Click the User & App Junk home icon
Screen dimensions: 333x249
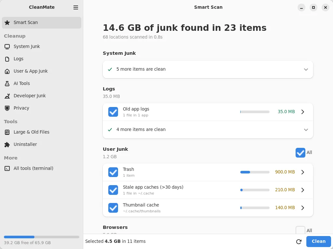point(7,71)
